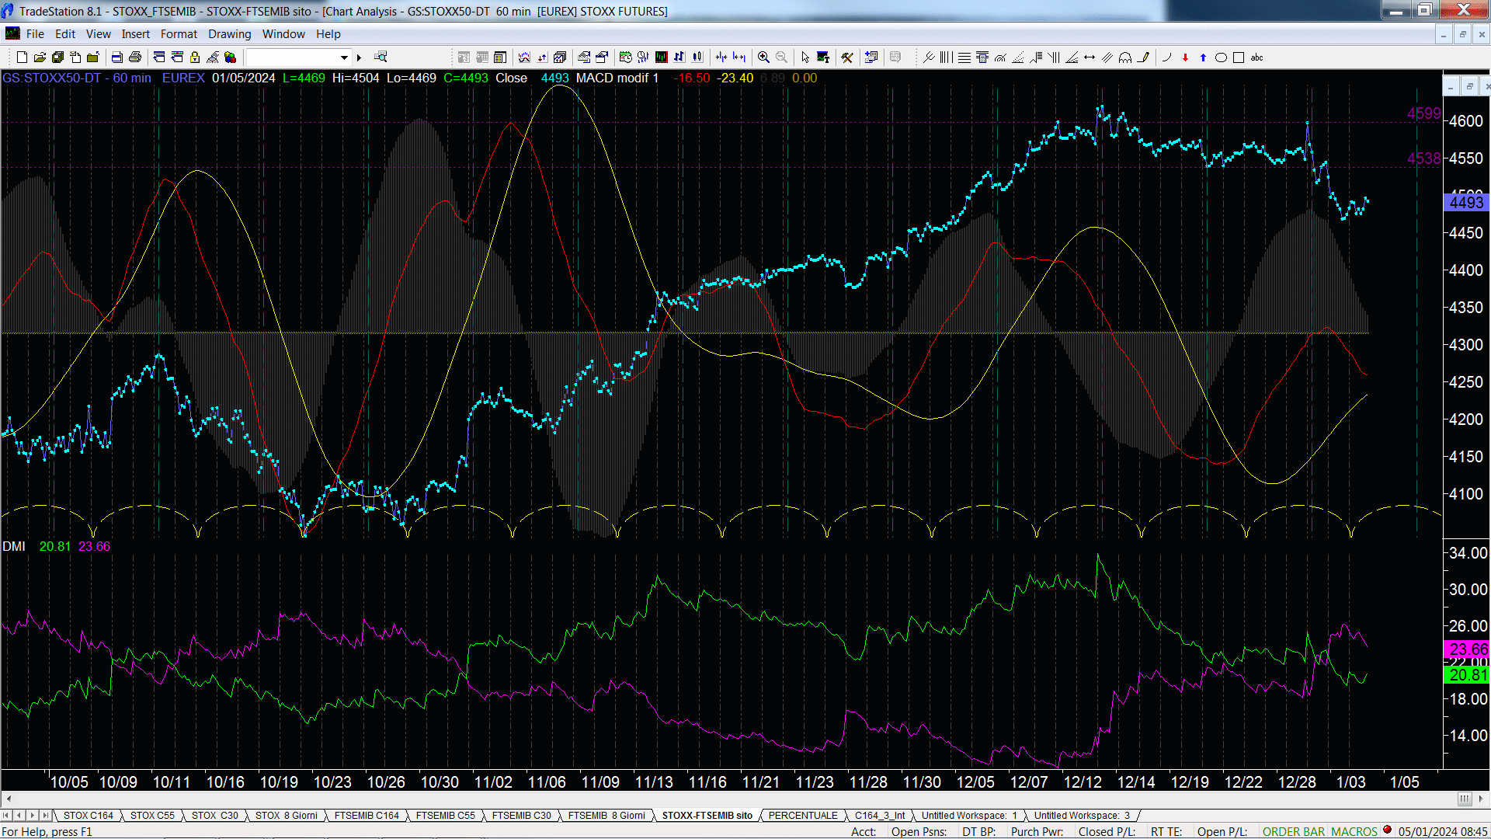
Task: Select the blue up arrow tool
Action: point(1203,57)
